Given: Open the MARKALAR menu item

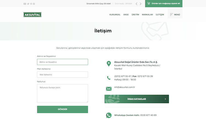Looking at the screenshot, I should (147, 15).
